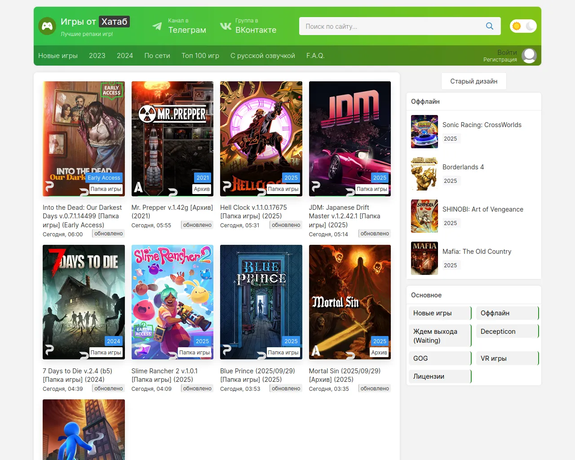Click the gamepad site logo icon
Screen dimensions: 575x460
47,26
